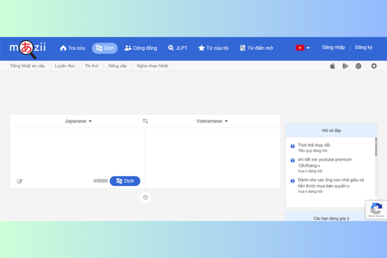
Task: Swap source and target languages
Action: (x=146, y=121)
